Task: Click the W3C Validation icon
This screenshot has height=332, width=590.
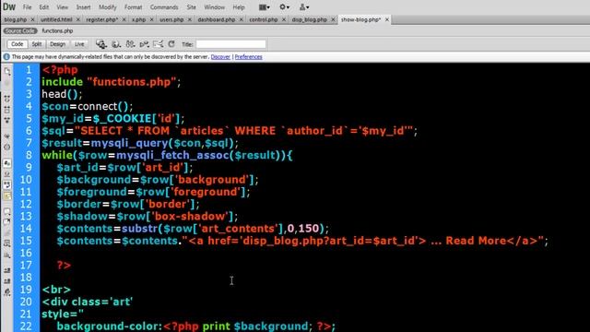Action: (x=144, y=44)
